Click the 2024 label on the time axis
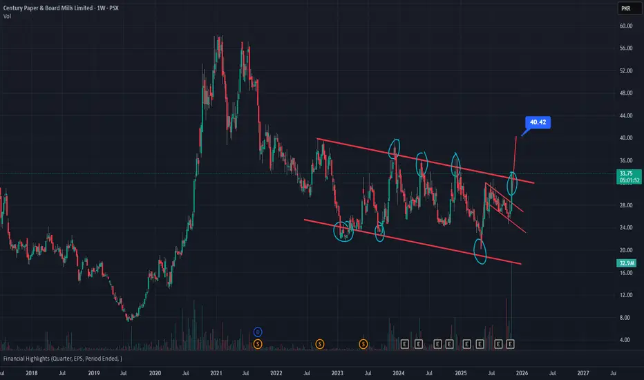The height and width of the screenshot is (380, 644). pyautogui.click(x=399, y=373)
